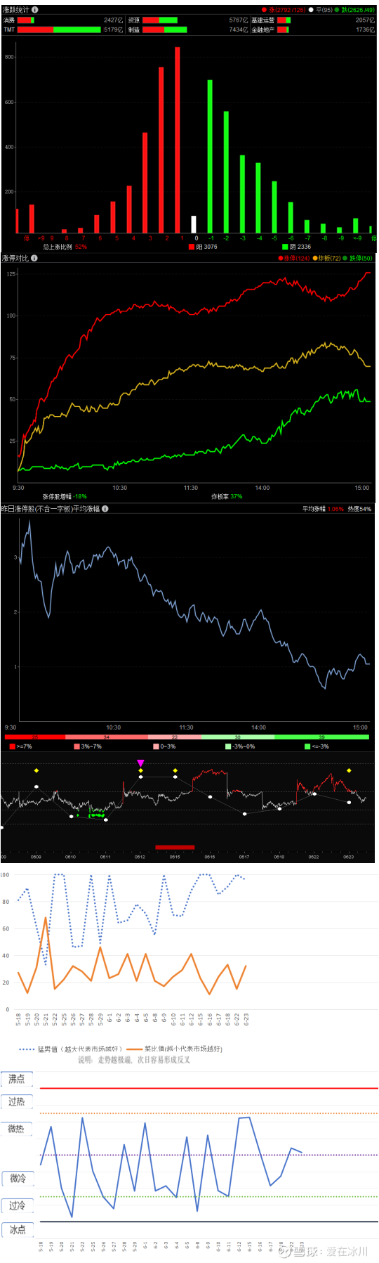Select the 冰点 sentiment level label
The image size is (379, 1263).
[x=18, y=1229]
